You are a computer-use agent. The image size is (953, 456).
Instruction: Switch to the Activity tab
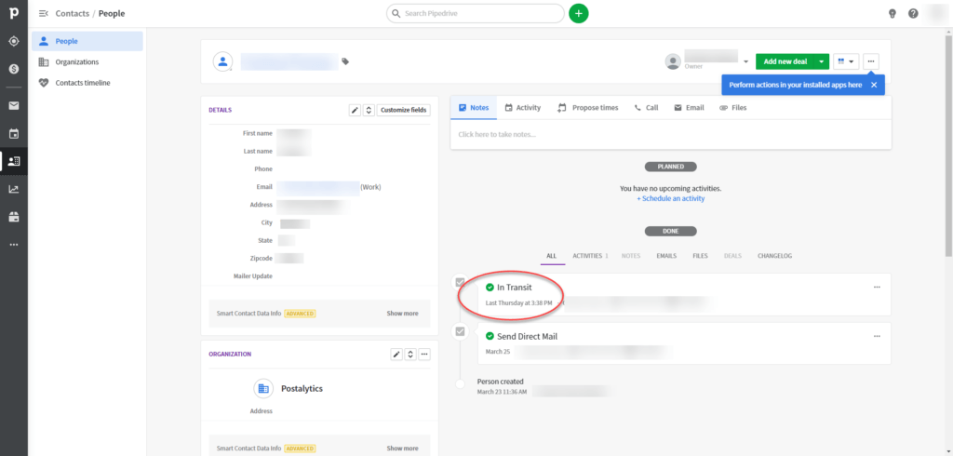(523, 108)
